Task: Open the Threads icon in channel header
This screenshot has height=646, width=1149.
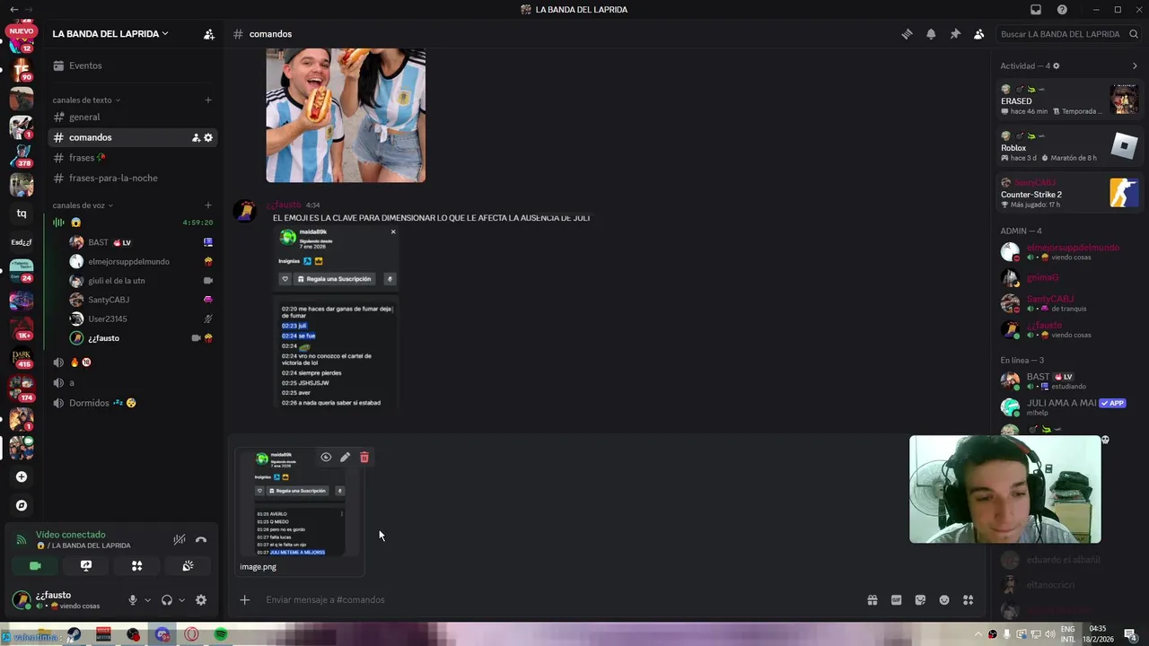Action: click(x=907, y=34)
